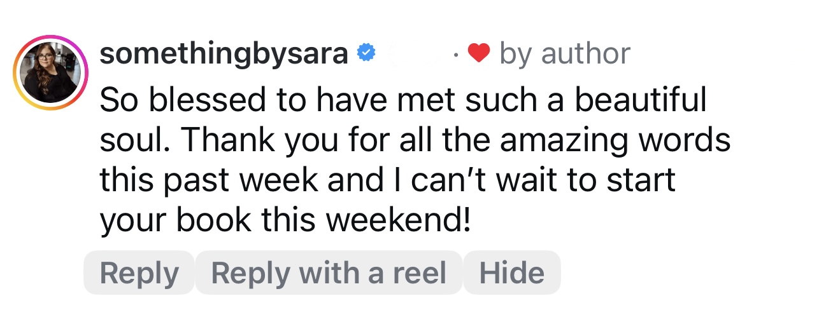This screenshot has width=840, height=324.
Task: Click the word "weekend!" in the comment
Action: pos(399,220)
